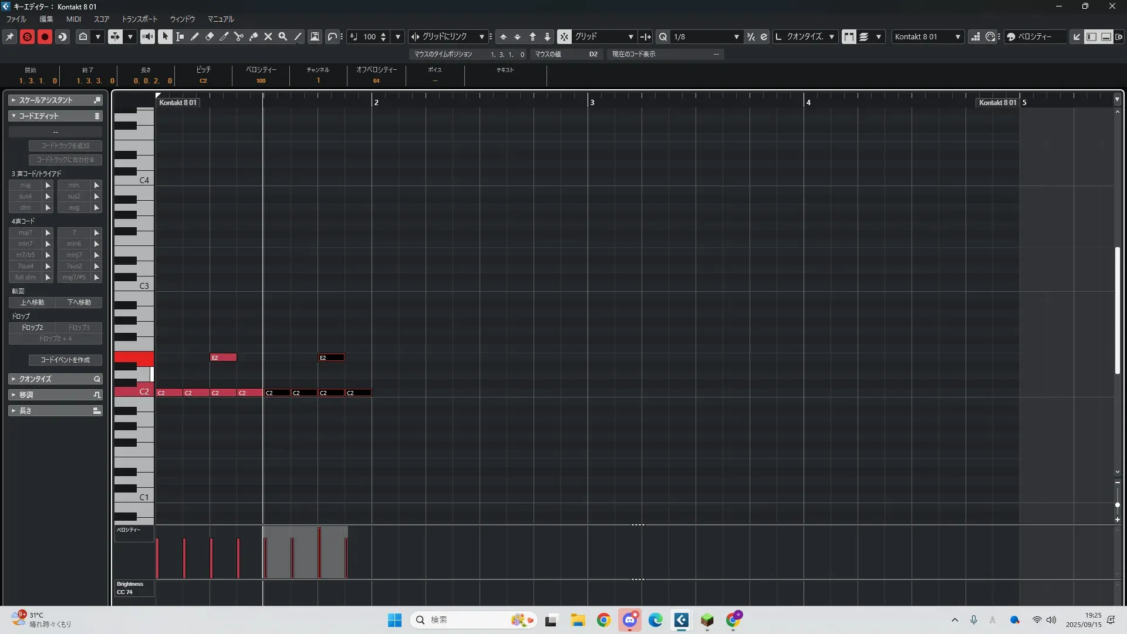Select the Erase tool

tap(210, 36)
